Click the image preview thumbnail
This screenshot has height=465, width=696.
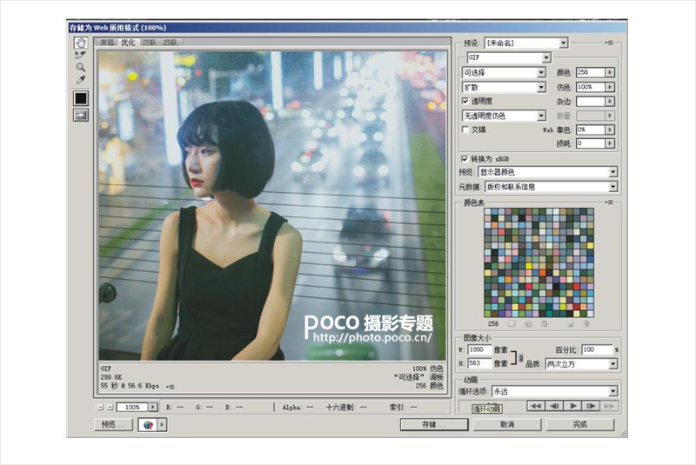tap(272, 205)
